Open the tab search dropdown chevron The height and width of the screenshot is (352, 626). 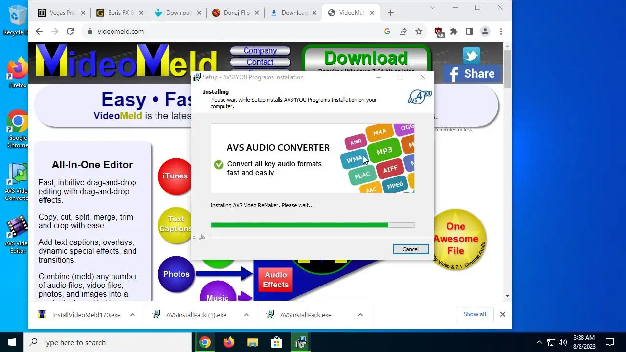(433, 7)
